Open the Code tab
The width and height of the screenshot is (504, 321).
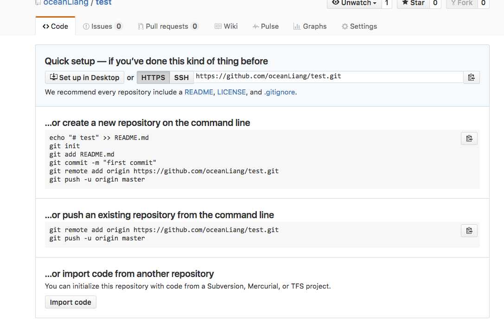pos(55,26)
